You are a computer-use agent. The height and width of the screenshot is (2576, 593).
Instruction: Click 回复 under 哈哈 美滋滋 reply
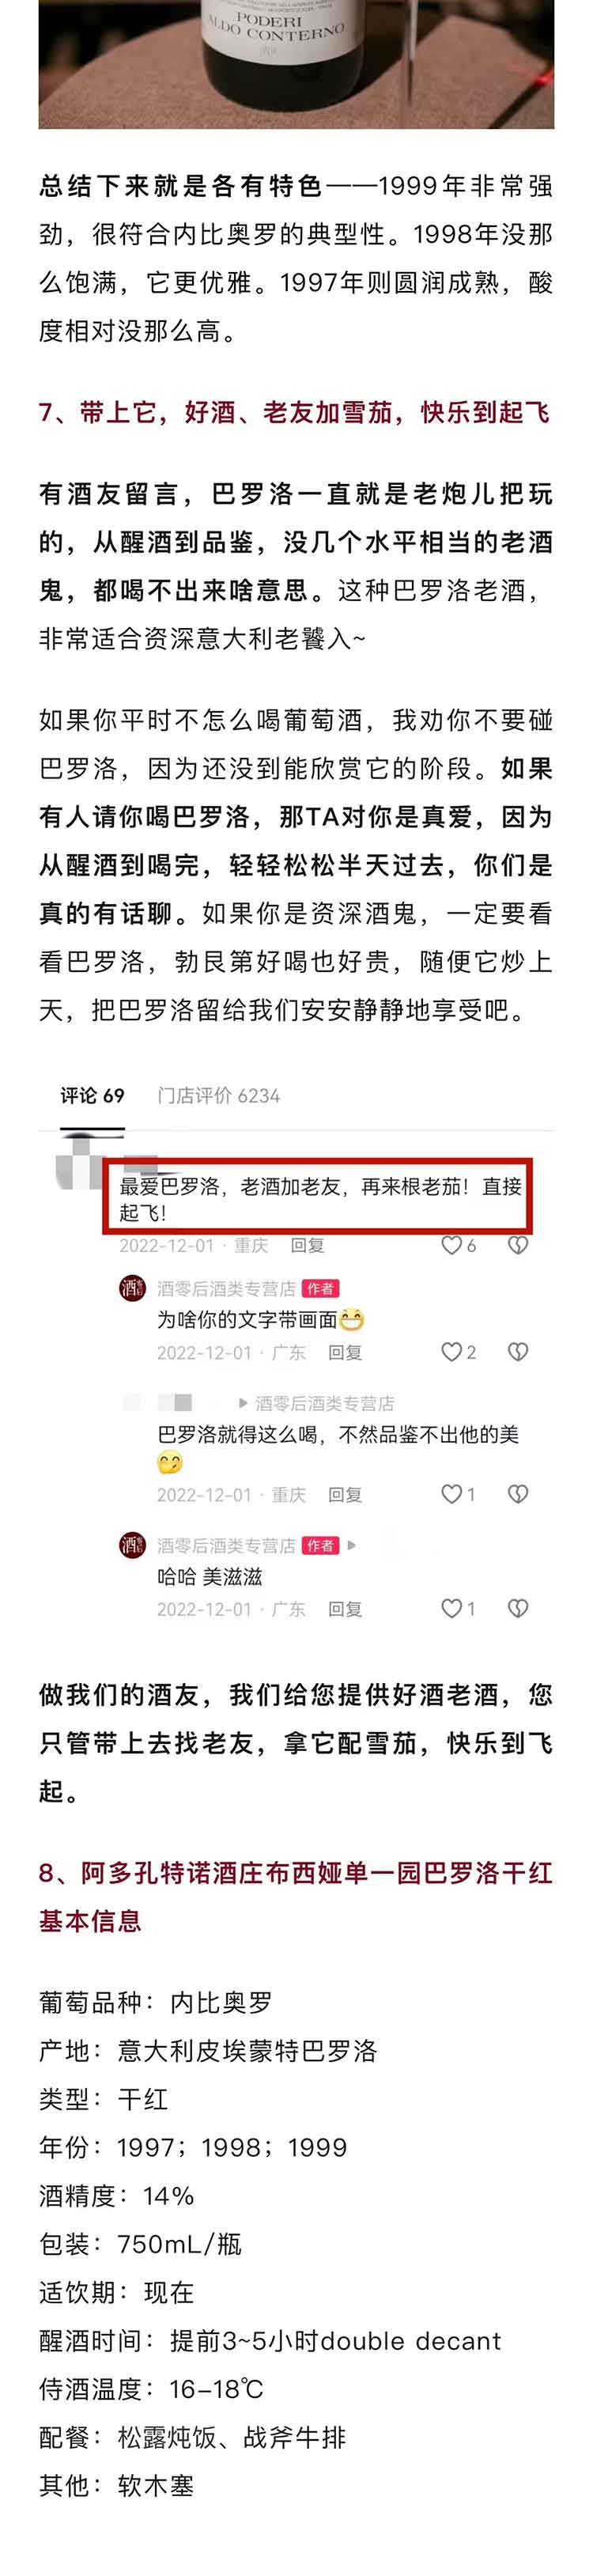(345, 1608)
